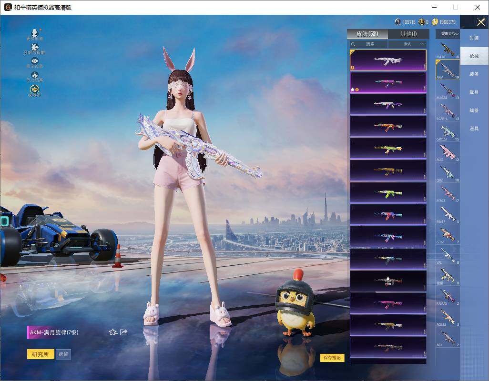This screenshot has width=489, height=381.
Task: Share the skin with the arrow icon
Action: pyautogui.click(x=124, y=332)
